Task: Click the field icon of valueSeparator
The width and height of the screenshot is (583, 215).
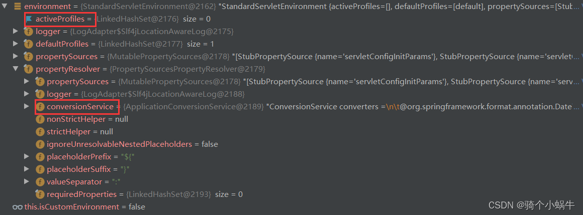Action: point(40,182)
